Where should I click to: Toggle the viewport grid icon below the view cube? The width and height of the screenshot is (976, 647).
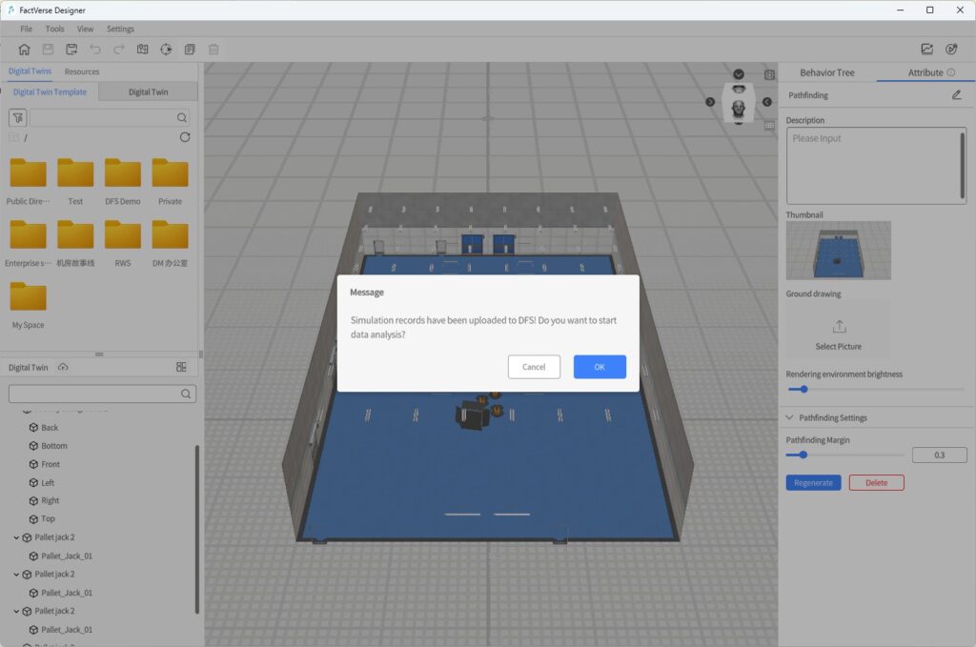(x=769, y=125)
